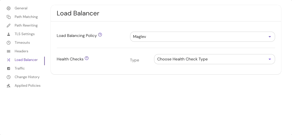The width and height of the screenshot is (292, 135).
Task: Click the Change History clock icon
Action: coord(9,77)
